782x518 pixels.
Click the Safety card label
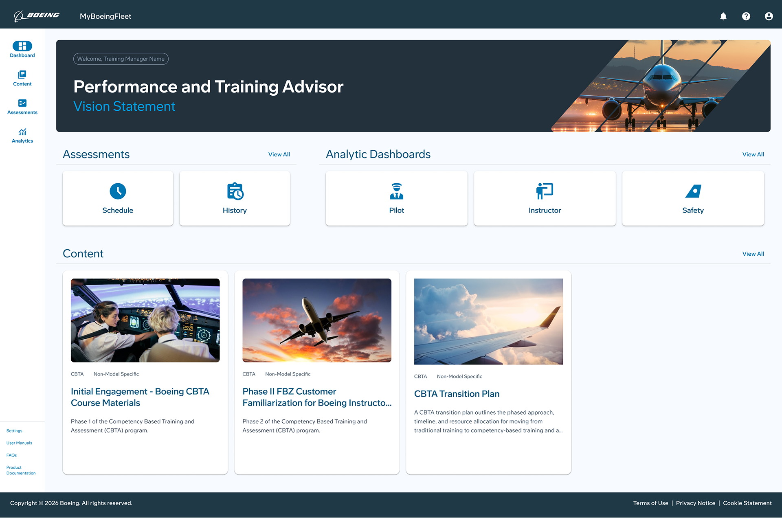(693, 211)
